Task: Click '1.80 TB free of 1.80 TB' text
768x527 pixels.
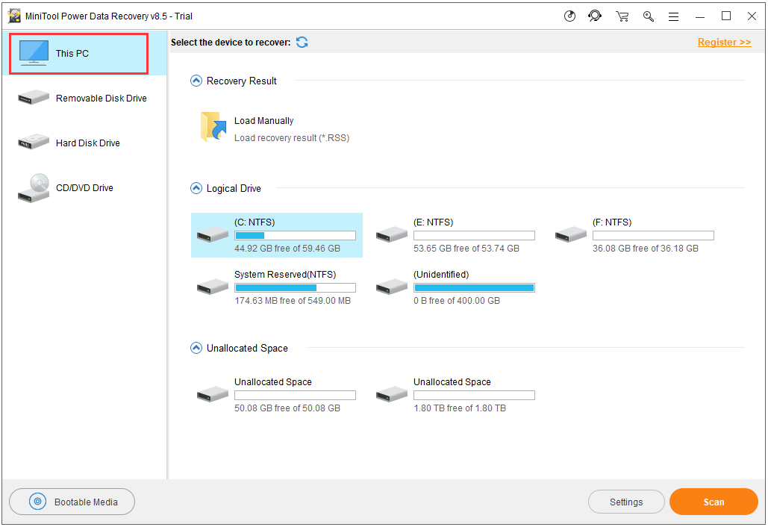Action: tap(460, 408)
